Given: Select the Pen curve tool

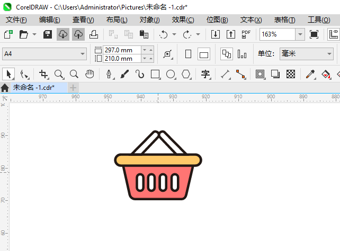Looking at the screenshot, I should pos(109,74).
